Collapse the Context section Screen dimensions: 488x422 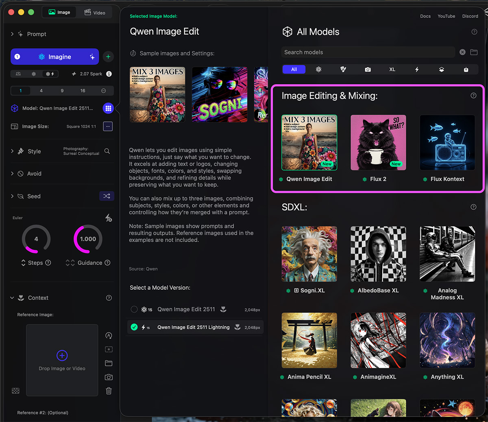click(12, 298)
